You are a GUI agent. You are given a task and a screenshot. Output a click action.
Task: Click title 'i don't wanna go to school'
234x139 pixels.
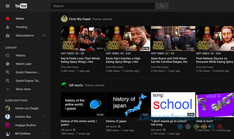coord(169,123)
